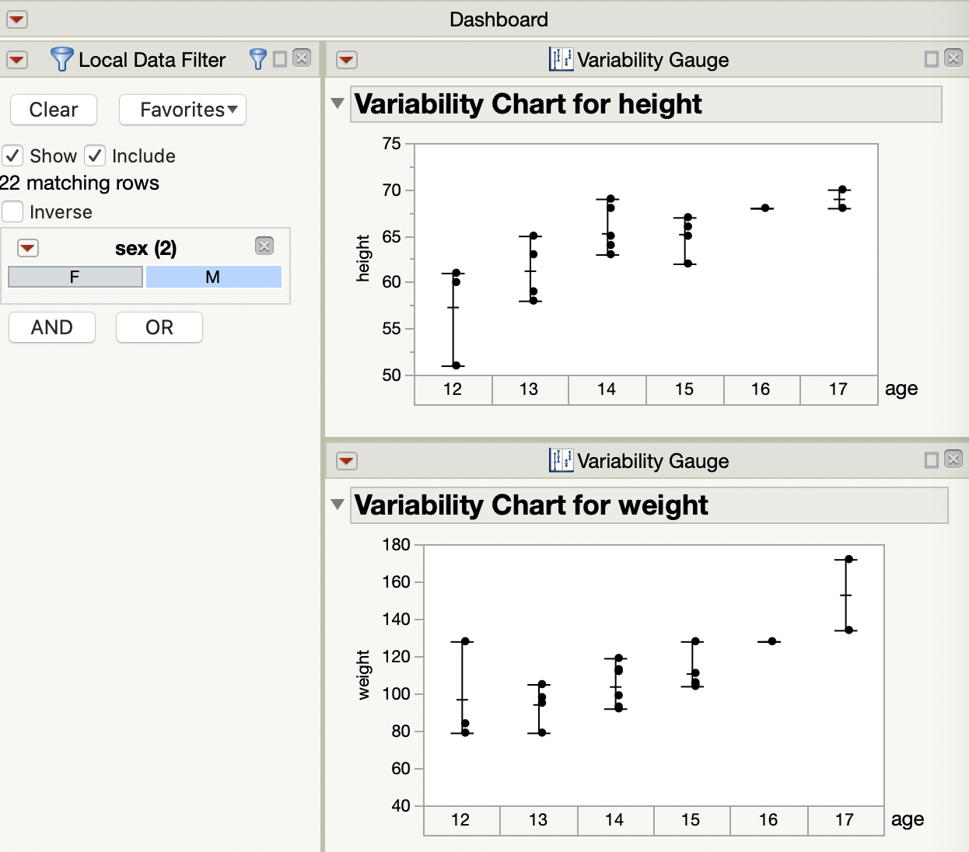Click the OR button
969x852 pixels.
(159, 327)
